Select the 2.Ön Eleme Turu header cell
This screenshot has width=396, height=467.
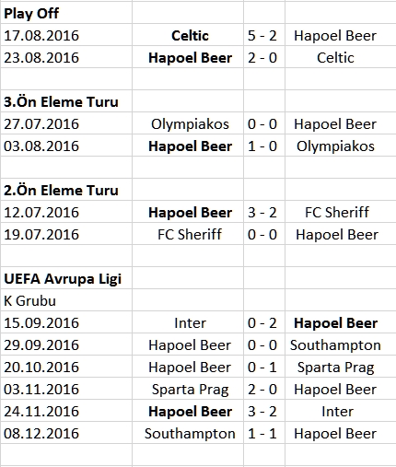coord(66,190)
